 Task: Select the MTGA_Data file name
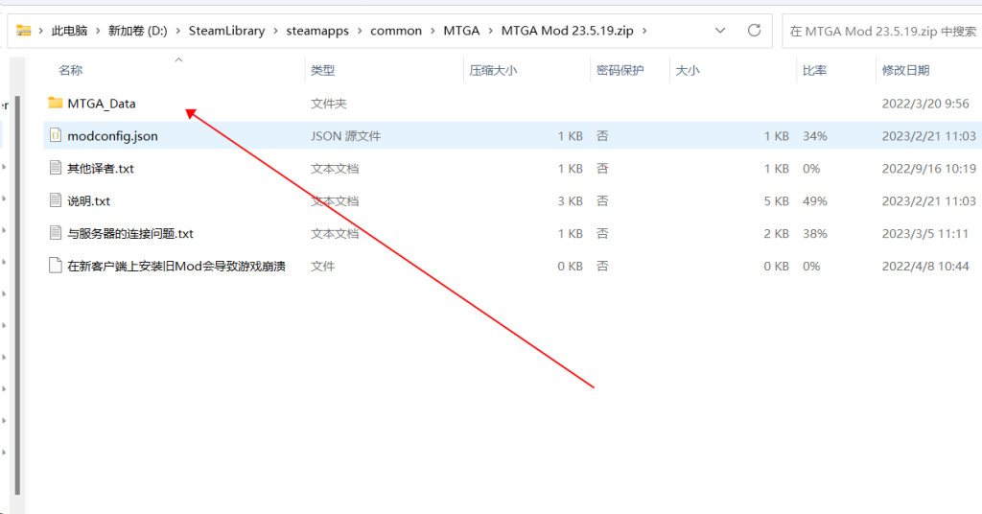(102, 104)
